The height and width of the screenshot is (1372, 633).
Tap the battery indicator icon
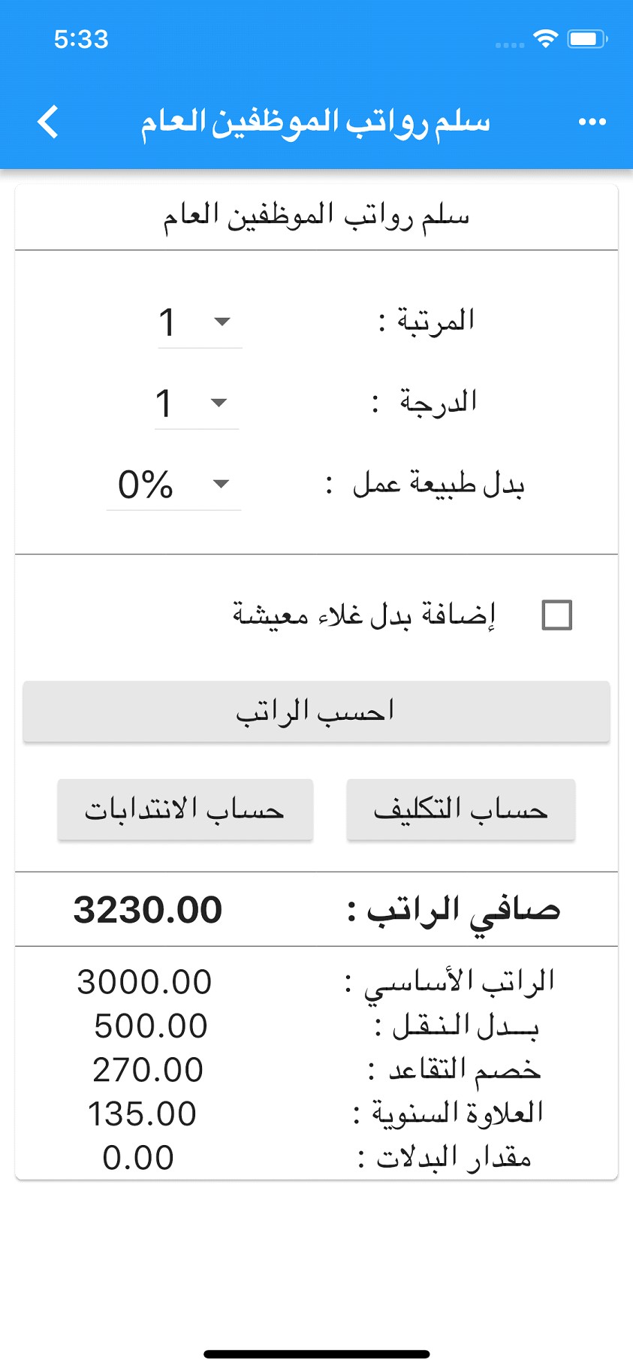click(x=586, y=38)
